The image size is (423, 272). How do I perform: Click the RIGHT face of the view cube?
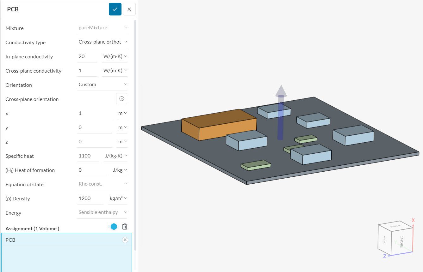point(401,242)
